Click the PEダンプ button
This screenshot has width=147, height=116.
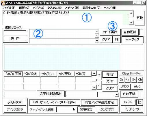tap(132, 109)
